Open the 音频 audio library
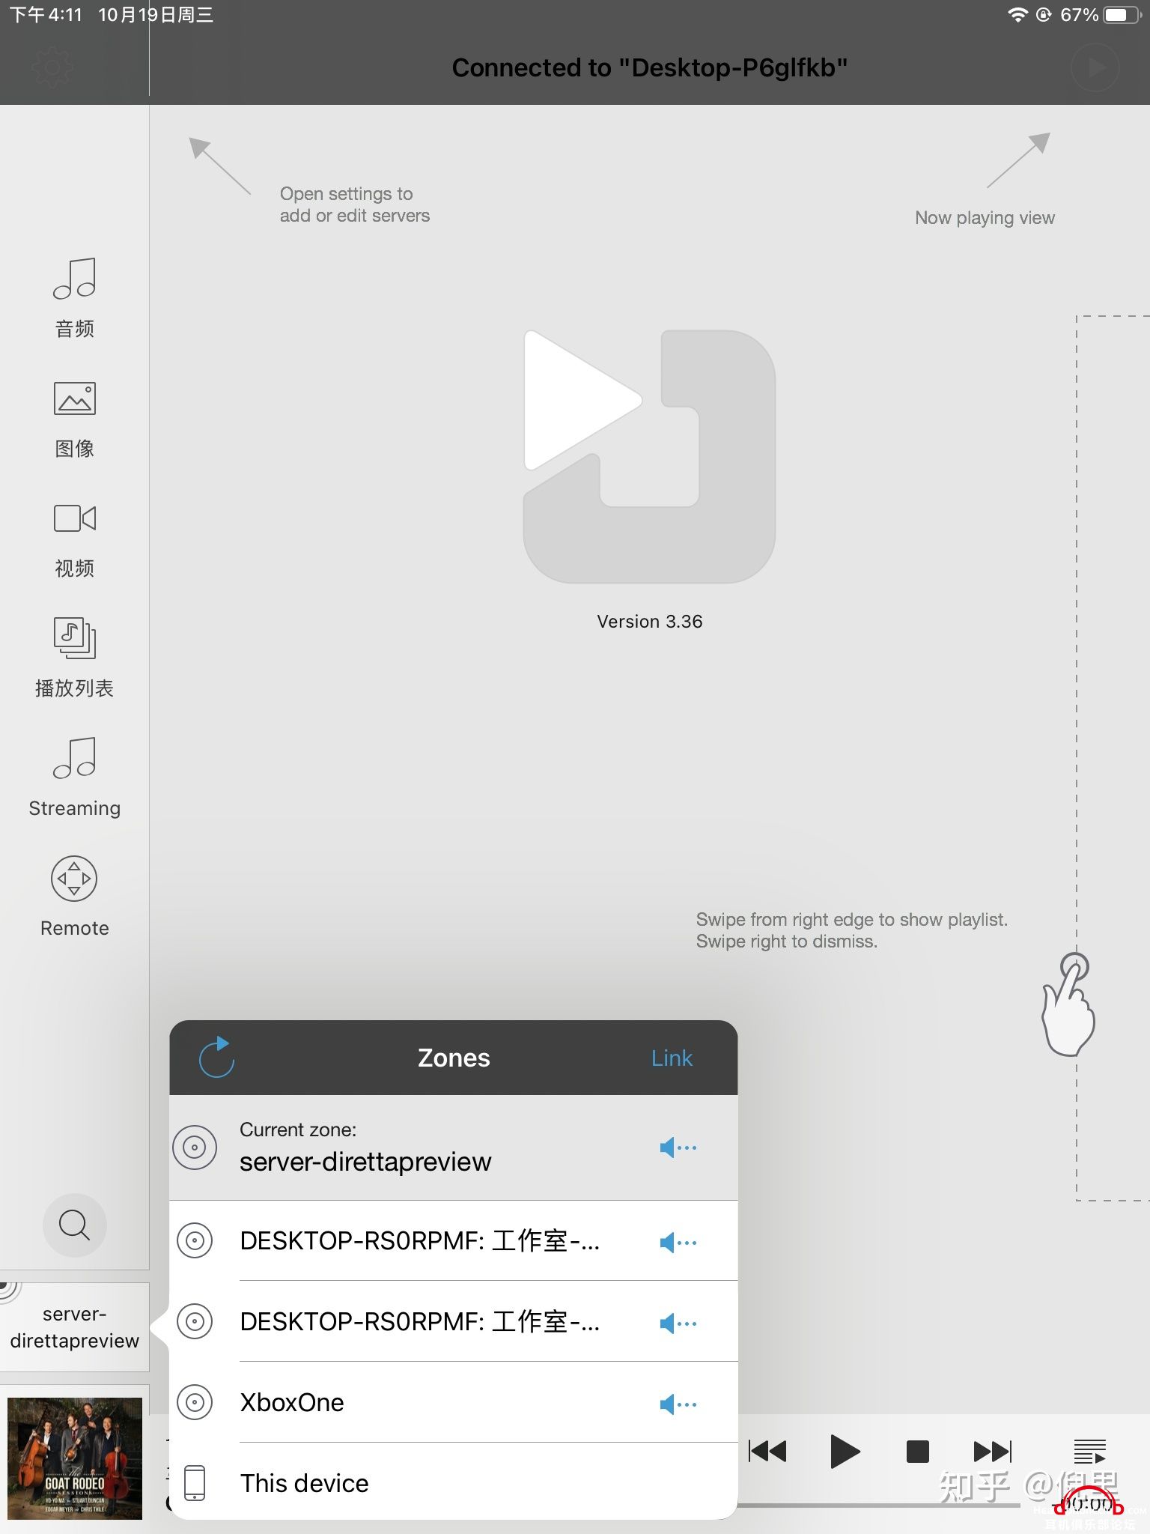The height and width of the screenshot is (1534, 1150). click(x=74, y=297)
